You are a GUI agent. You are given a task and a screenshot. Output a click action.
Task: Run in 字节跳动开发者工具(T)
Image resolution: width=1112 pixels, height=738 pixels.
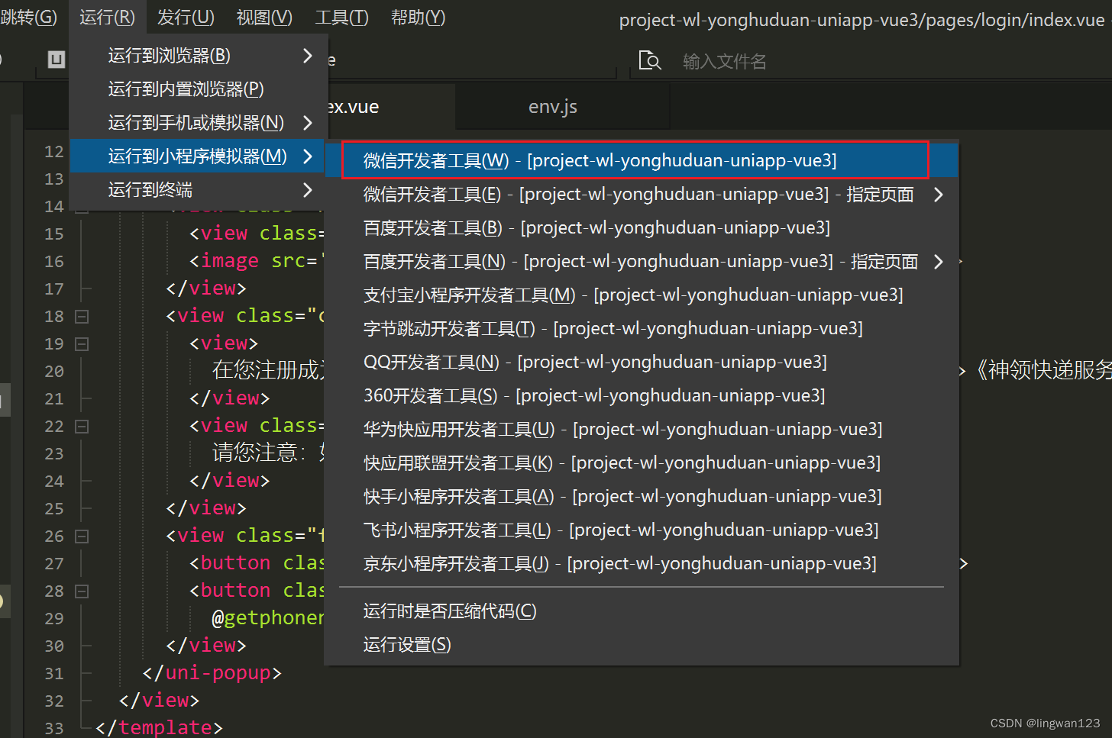[642, 329]
